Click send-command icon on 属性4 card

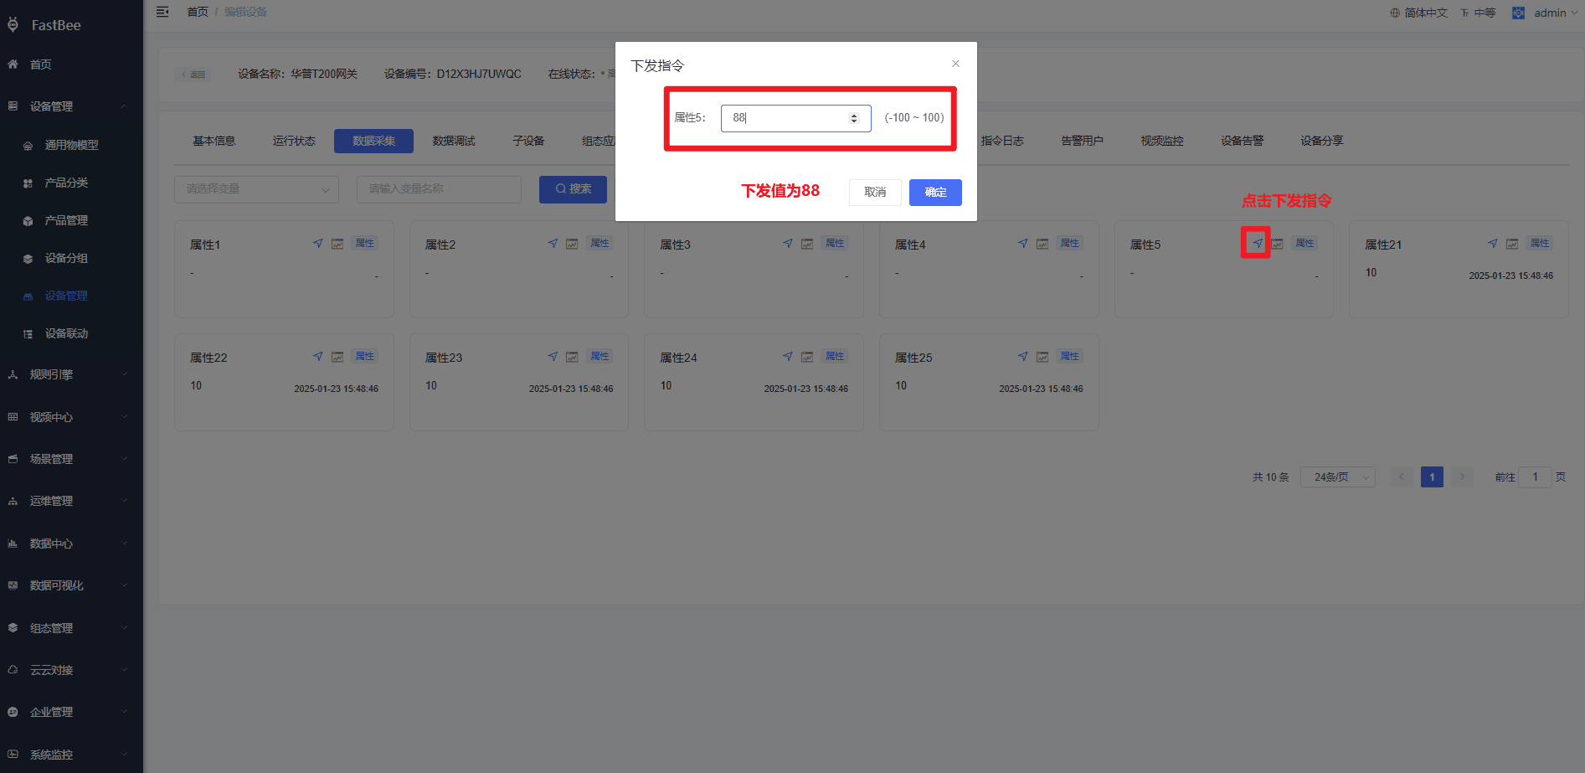[x=1023, y=244]
